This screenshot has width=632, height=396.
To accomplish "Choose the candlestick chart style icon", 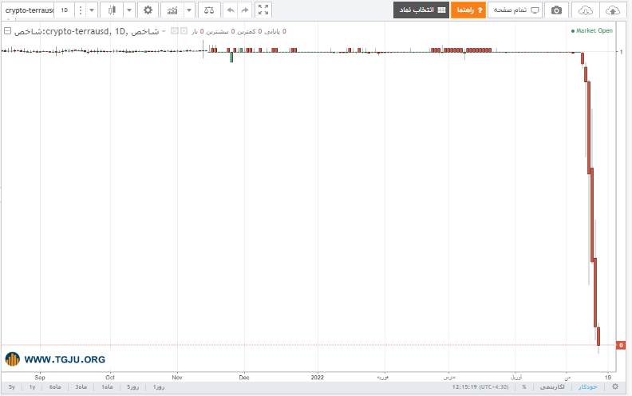I will [x=112, y=10].
